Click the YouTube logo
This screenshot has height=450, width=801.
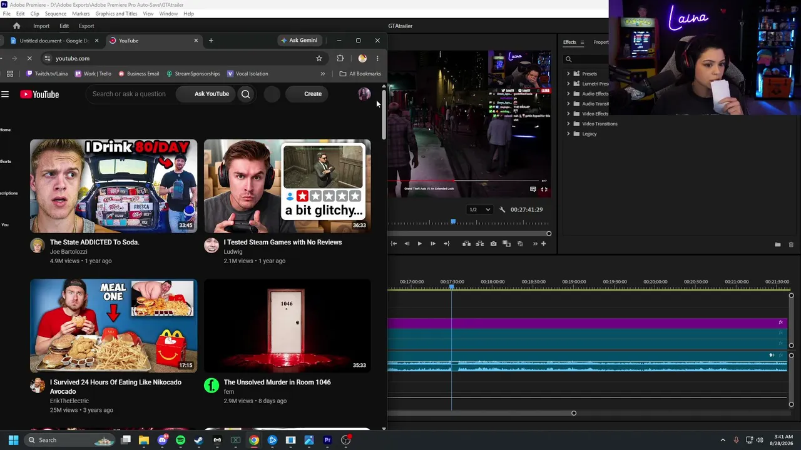[39, 94]
